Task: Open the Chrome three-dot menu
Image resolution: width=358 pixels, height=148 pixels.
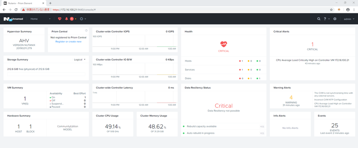Action: (x=354, y=10)
